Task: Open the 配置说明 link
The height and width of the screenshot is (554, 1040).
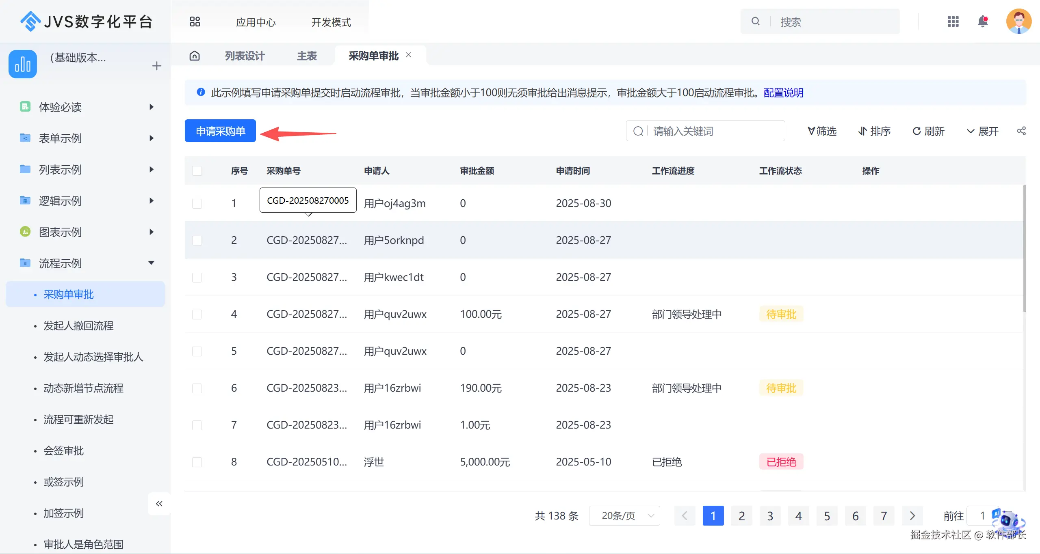Action: point(783,93)
